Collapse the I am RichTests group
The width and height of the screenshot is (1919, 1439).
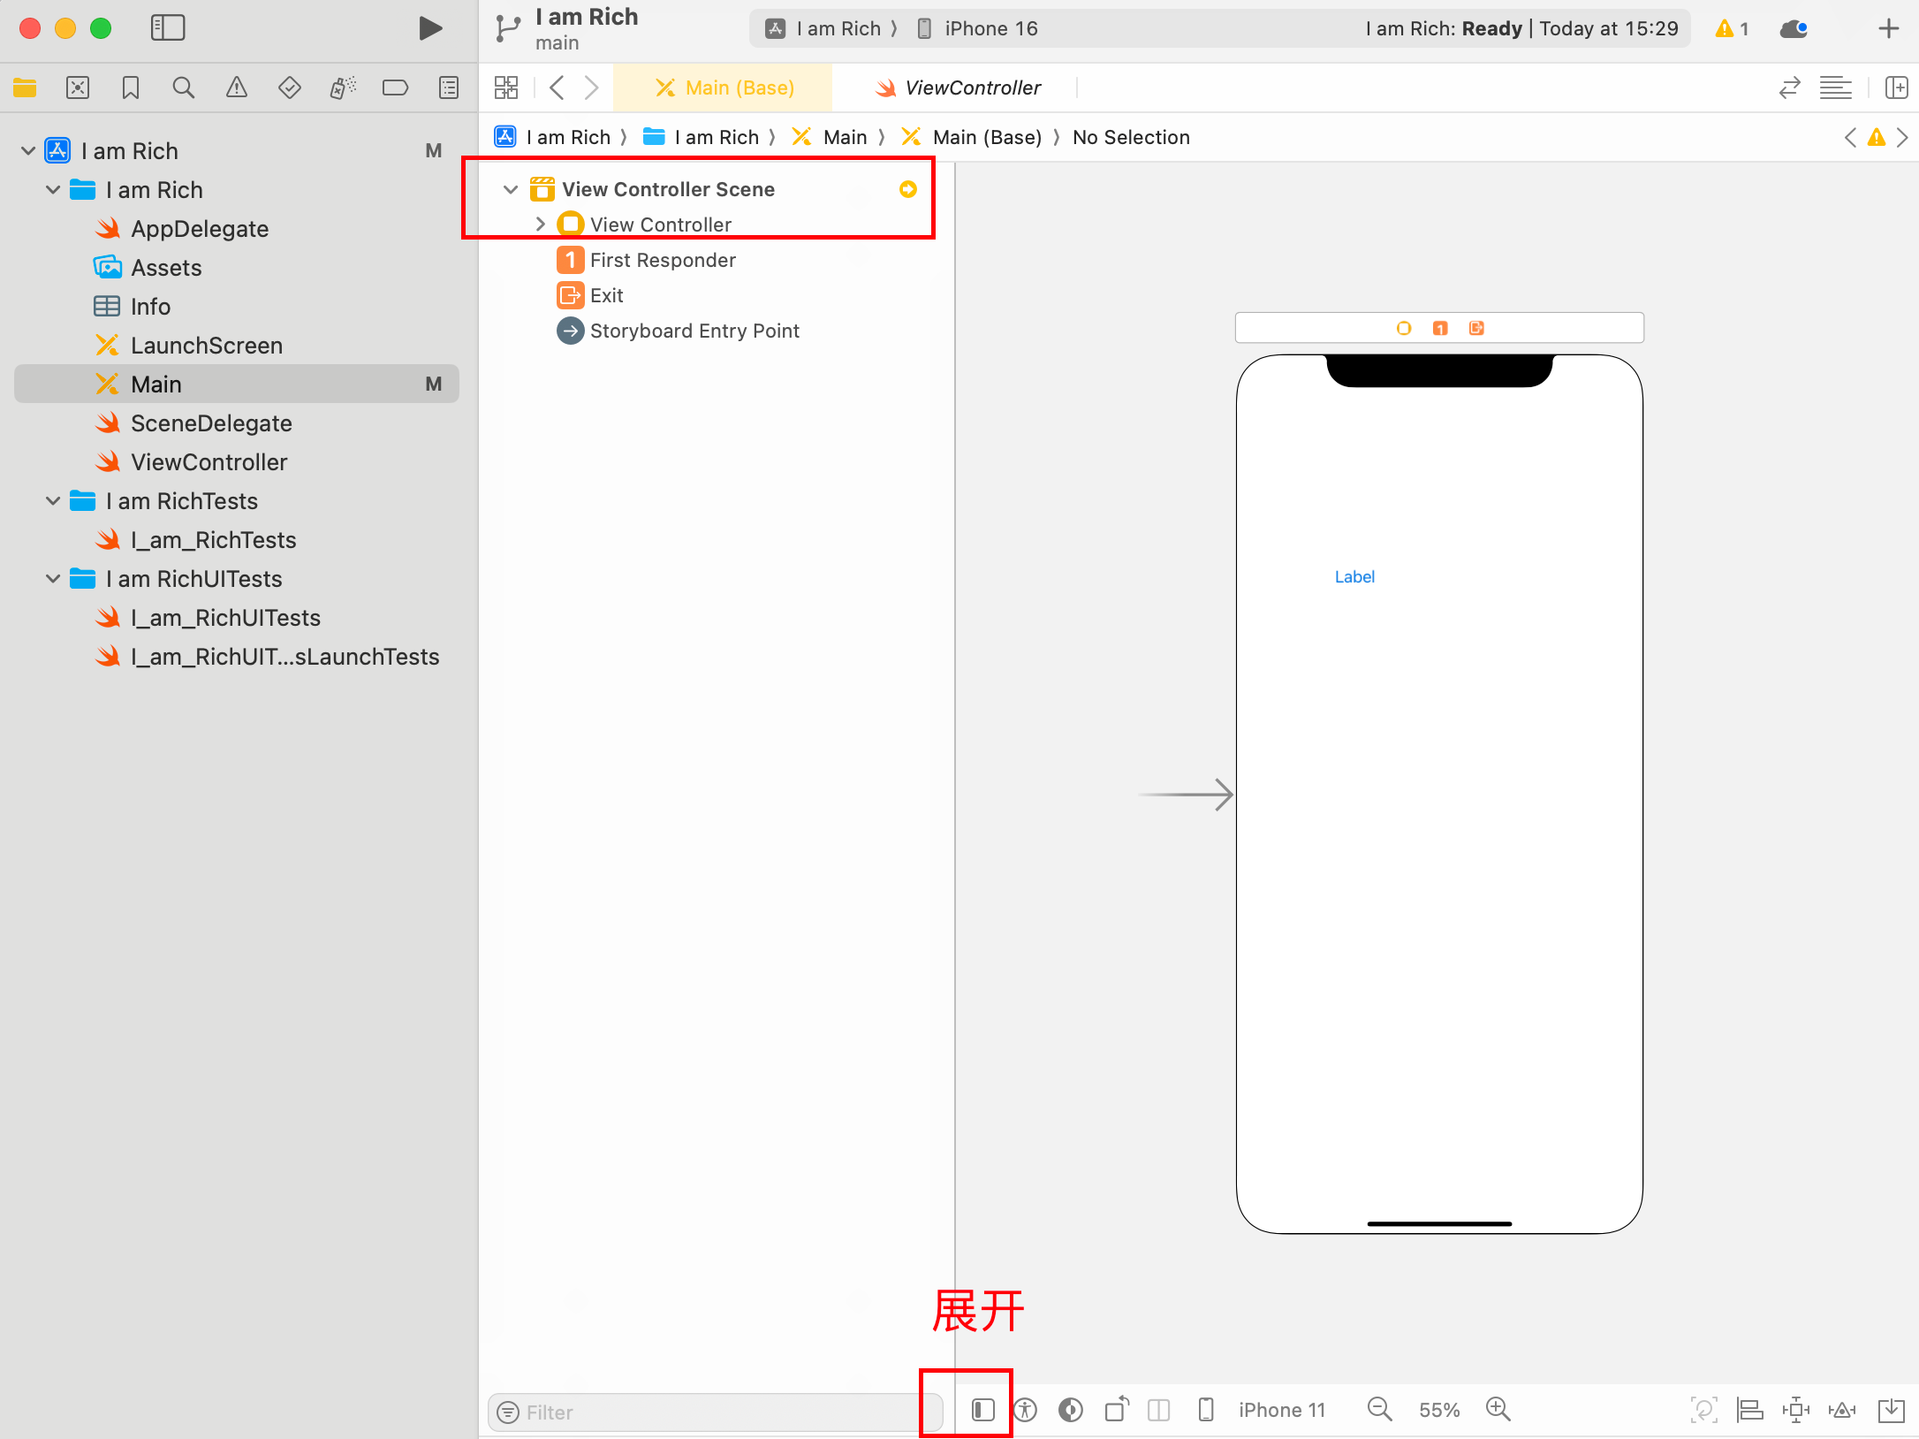tap(53, 501)
